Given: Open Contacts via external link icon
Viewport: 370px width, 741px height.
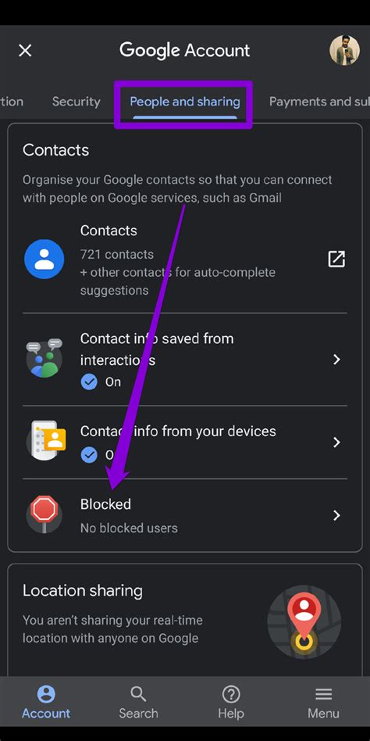Looking at the screenshot, I should [336, 259].
